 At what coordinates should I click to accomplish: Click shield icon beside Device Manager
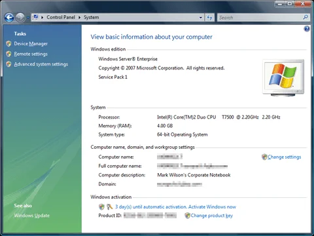point(9,44)
